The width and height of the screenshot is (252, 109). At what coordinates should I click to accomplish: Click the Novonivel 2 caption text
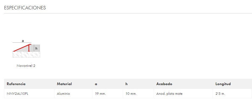[x=26, y=66]
